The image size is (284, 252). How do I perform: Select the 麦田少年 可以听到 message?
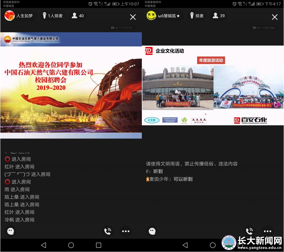[x=169, y=179]
